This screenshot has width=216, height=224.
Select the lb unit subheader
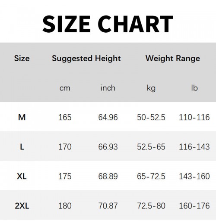pos(194,88)
